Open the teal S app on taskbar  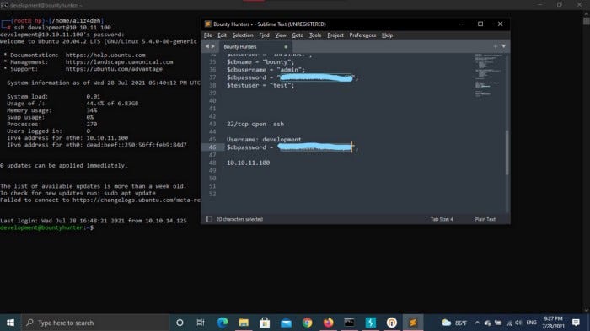click(x=371, y=323)
